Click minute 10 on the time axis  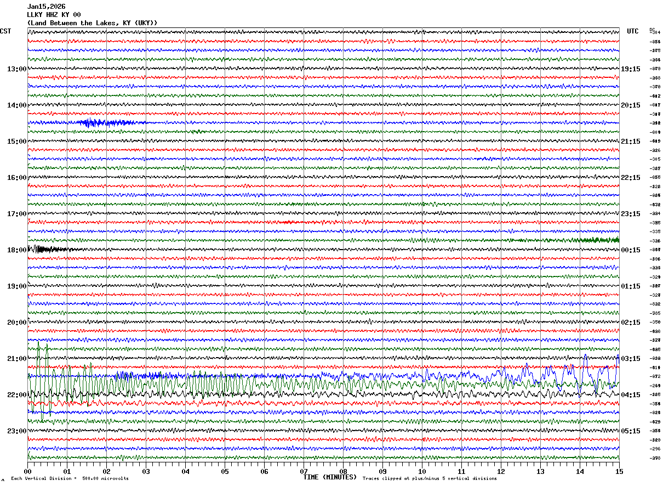(x=422, y=472)
